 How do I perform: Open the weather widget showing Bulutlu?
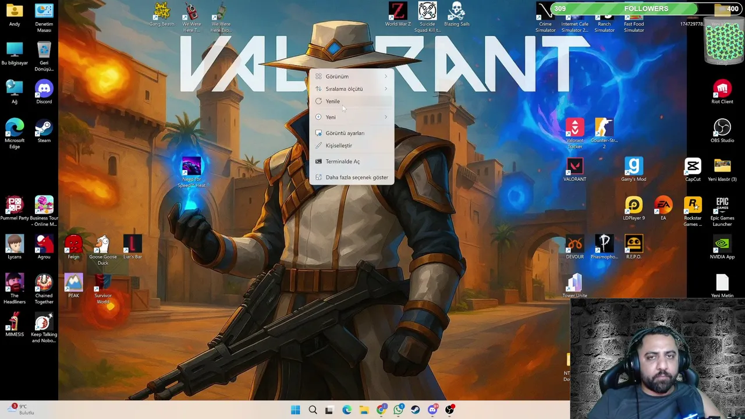point(22,410)
